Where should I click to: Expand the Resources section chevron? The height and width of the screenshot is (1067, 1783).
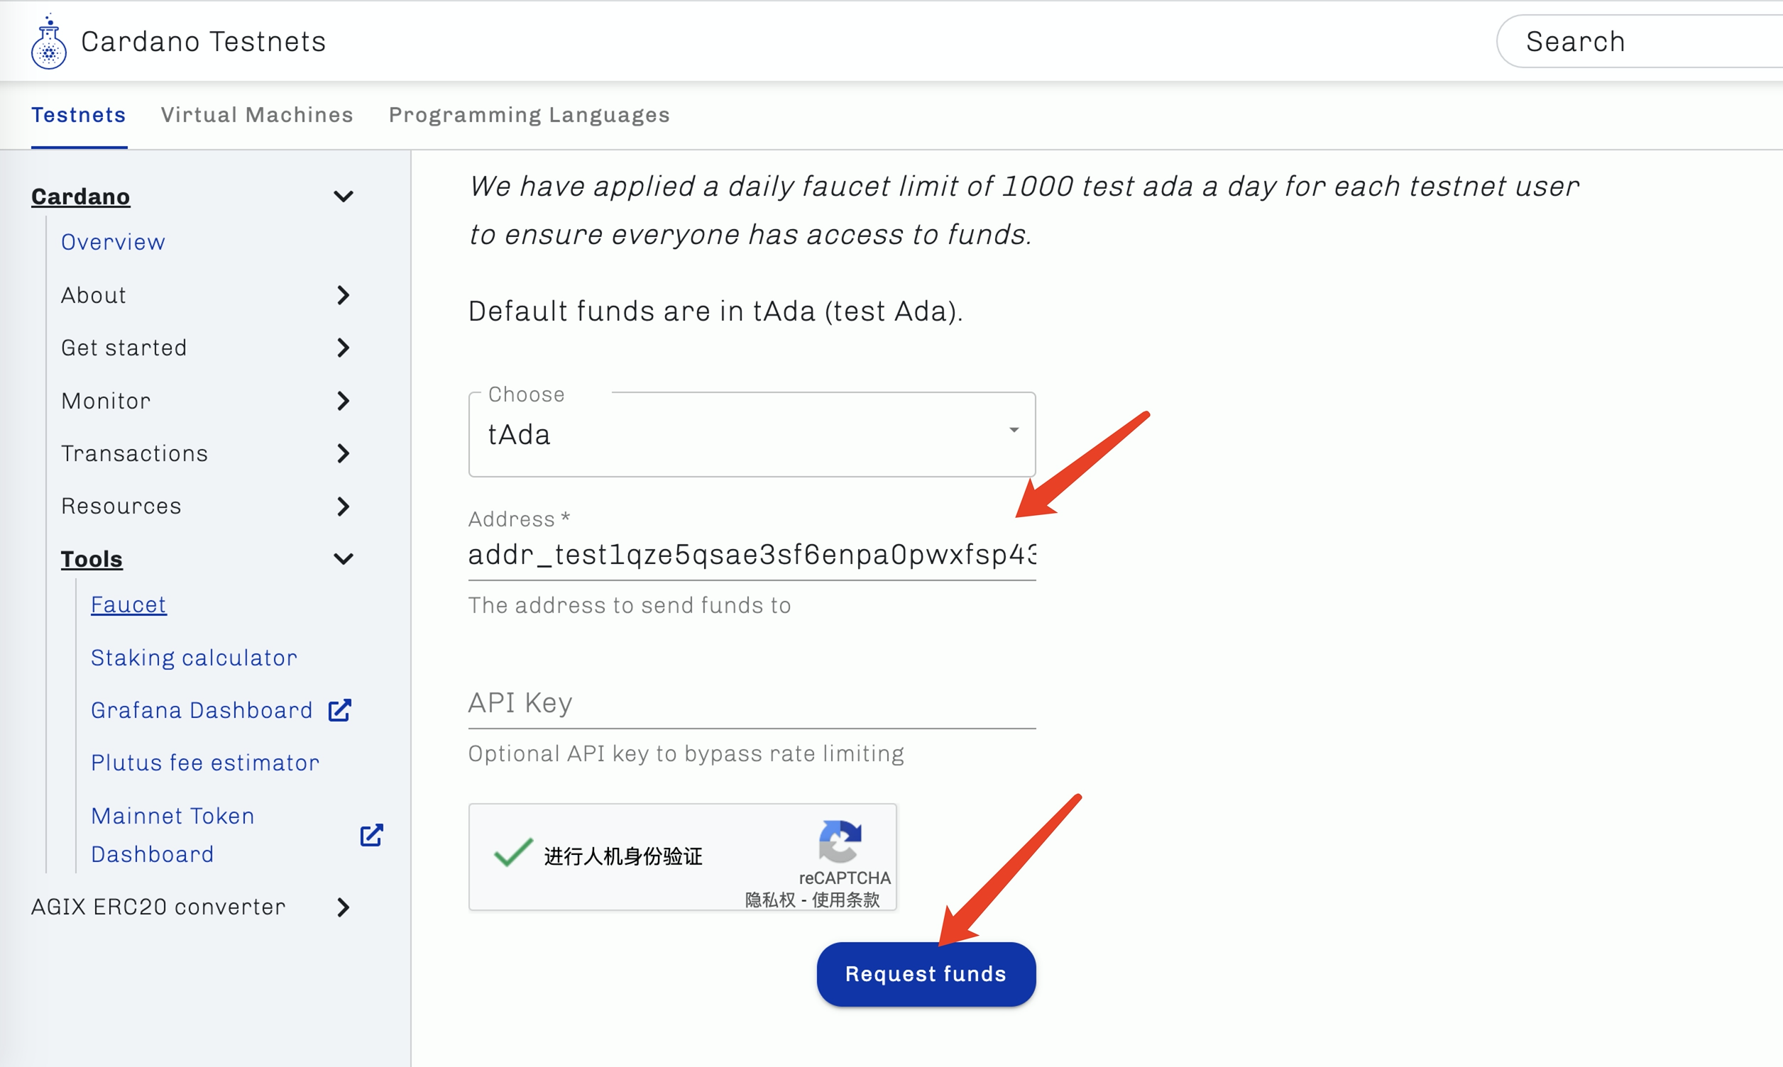coord(343,507)
